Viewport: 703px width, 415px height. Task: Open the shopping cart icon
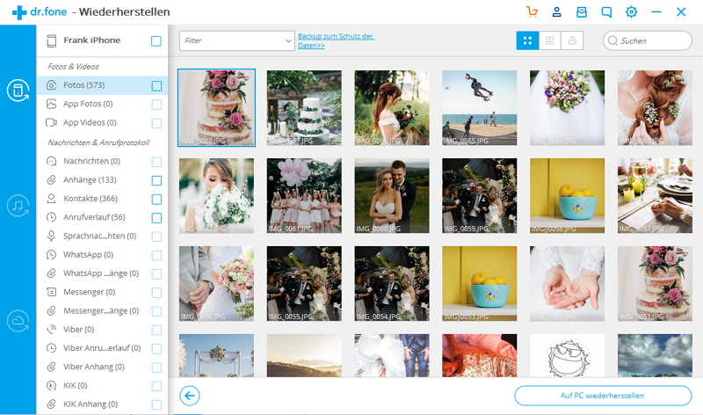pyautogui.click(x=532, y=12)
